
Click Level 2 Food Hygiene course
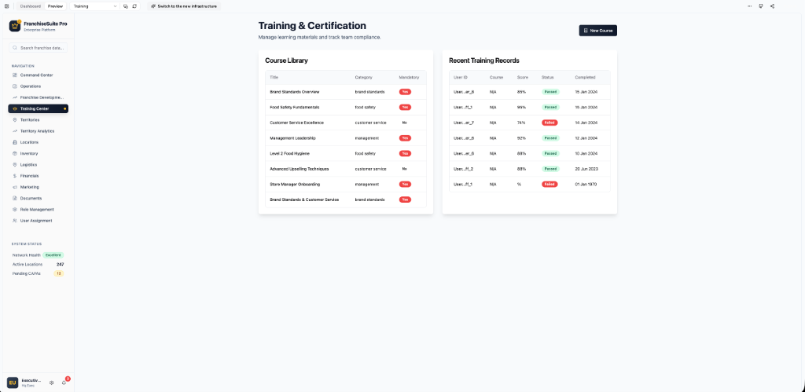pyautogui.click(x=289, y=153)
